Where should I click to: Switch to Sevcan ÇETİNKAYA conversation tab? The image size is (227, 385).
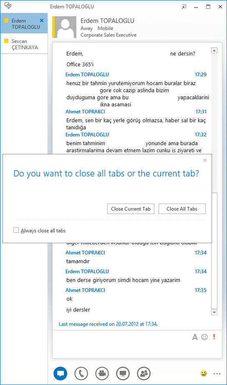[24, 44]
